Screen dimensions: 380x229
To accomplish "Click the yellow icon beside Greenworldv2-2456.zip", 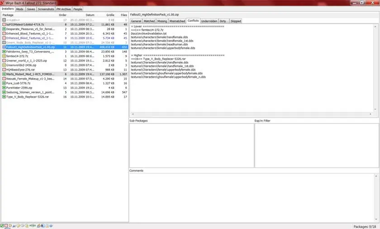I will 4,65.
